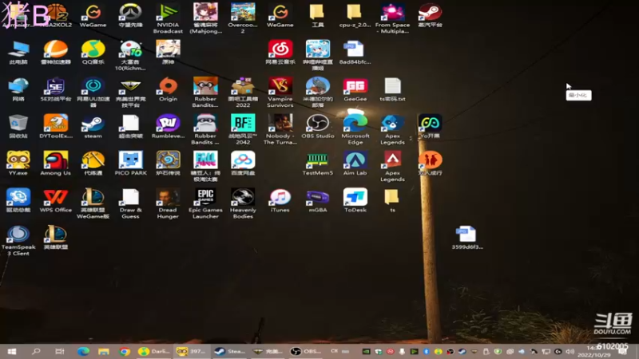
Task: Open Aim Lab desktop icon
Action: (x=355, y=164)
